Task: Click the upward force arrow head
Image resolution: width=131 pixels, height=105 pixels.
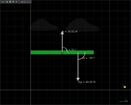Action: (62, 33)
